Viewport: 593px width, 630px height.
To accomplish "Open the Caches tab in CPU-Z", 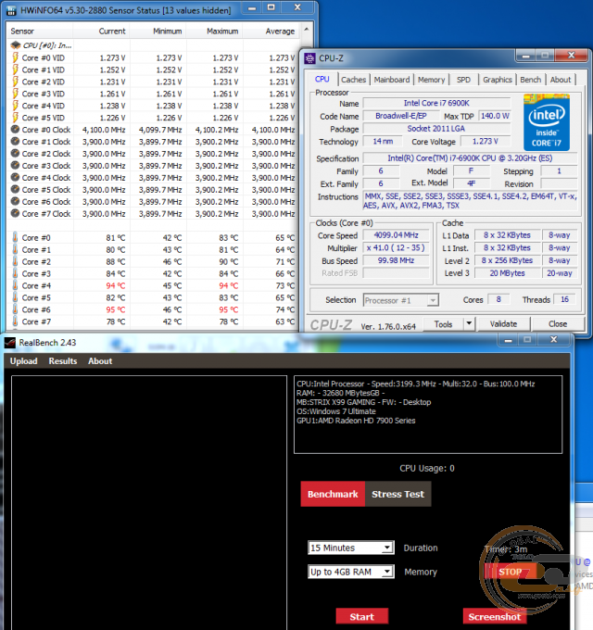I will click(x=354, y=80).
